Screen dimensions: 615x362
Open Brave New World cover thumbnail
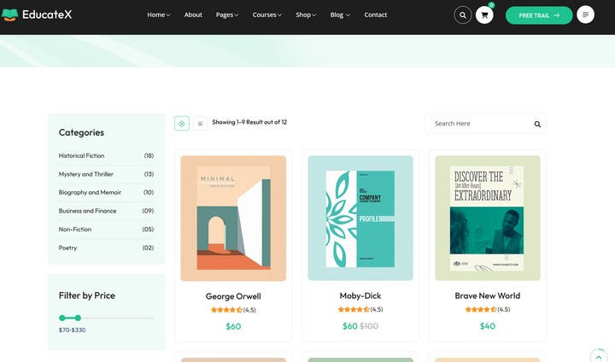(x=488, y=218)
